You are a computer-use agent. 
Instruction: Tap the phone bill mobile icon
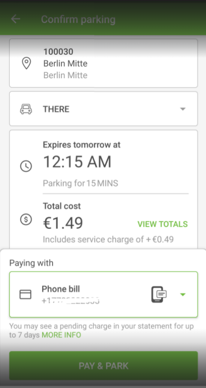(159, 294)
